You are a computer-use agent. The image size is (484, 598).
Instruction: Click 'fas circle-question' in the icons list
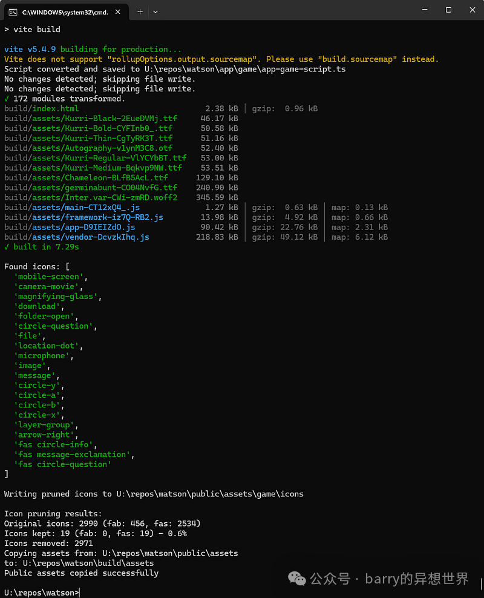(62, 464)
